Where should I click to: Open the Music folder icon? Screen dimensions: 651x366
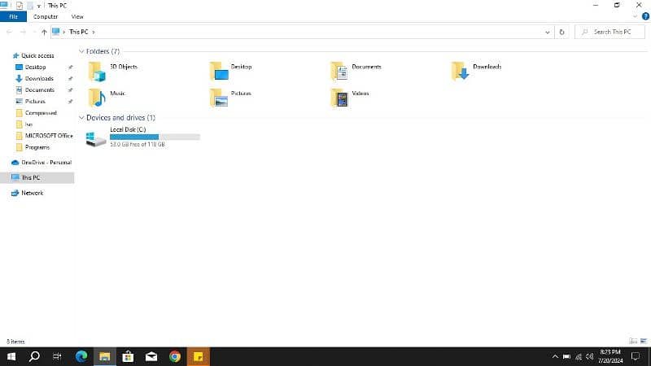pyautogui.click(x=98, y=98)
